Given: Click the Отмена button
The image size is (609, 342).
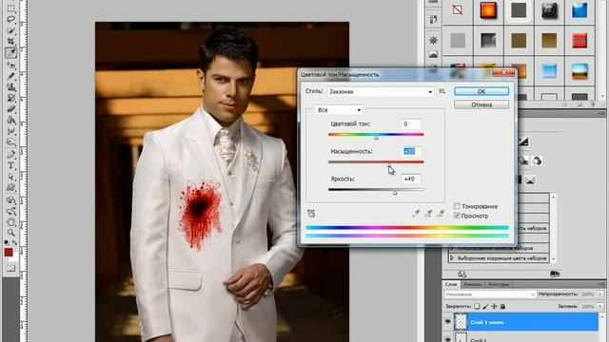Looking at the screenshot, I should pos(481,104).
